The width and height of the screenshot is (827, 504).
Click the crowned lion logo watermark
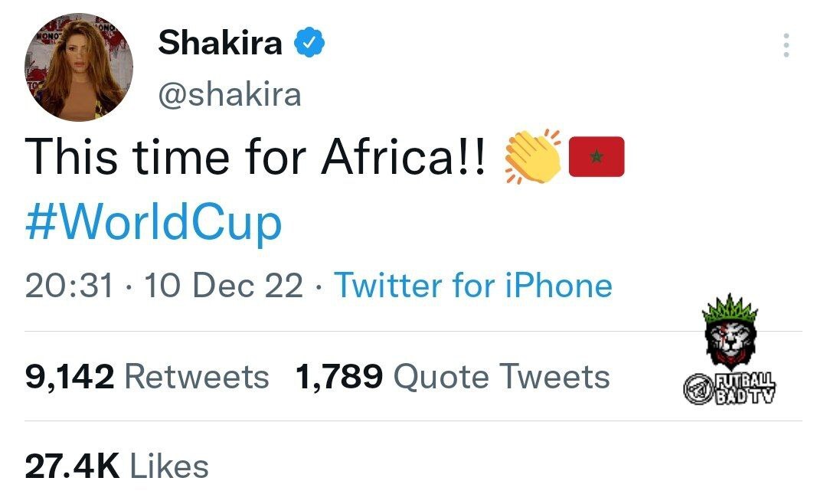[x=731, y=332]
